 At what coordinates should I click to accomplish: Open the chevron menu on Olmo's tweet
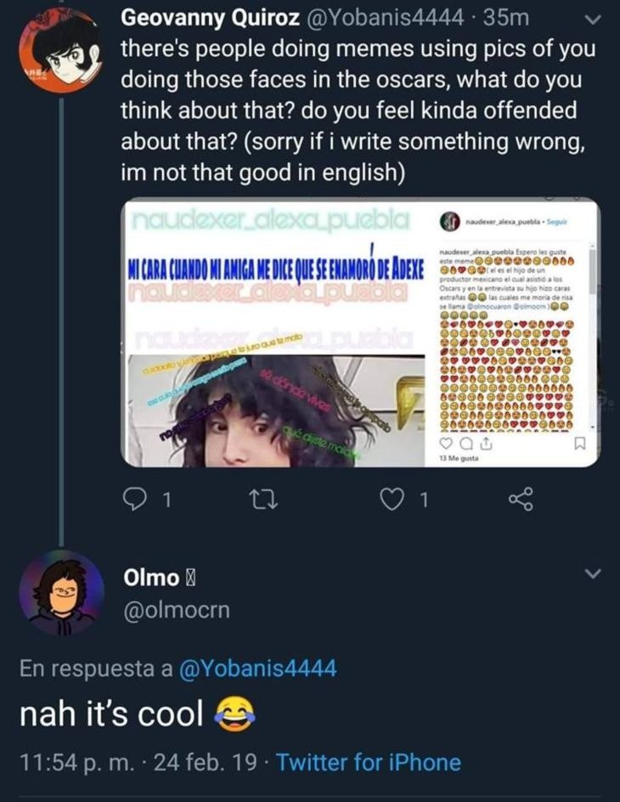point(594,575)
